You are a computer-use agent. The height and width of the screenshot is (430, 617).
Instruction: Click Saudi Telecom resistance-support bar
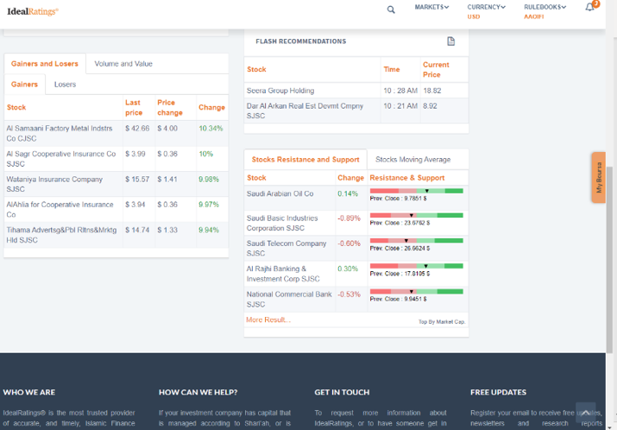click(416, 241)
